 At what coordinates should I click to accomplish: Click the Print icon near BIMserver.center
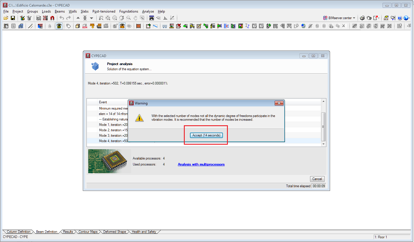(362, 18)
